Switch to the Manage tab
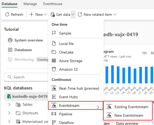154x125 pixels. click(x=30, y=4)
